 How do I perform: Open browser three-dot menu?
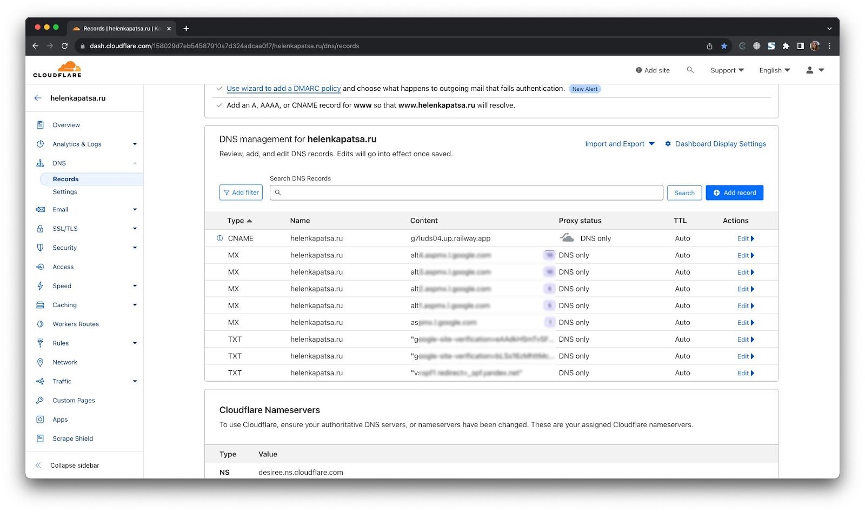[x=829, y=46]
